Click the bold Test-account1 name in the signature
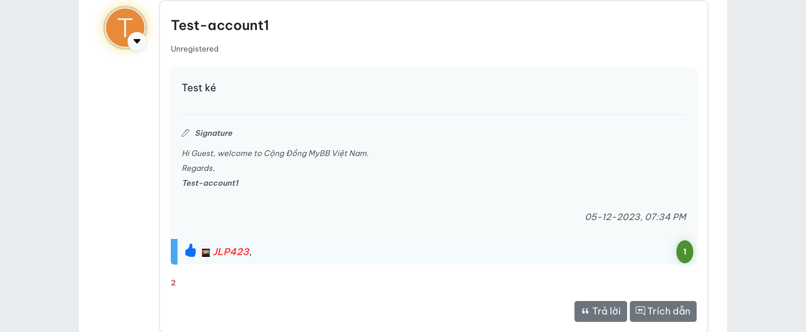Screen dimensions: 806x332 click(210, 183)
